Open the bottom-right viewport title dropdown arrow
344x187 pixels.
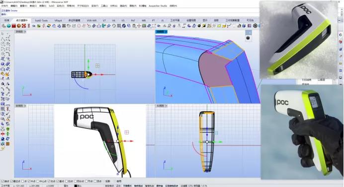coord(166,106)
